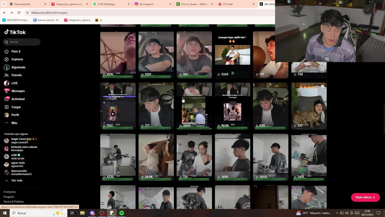Open the Examen parcial bookmark
385x217 pixels.
point(46,20)
